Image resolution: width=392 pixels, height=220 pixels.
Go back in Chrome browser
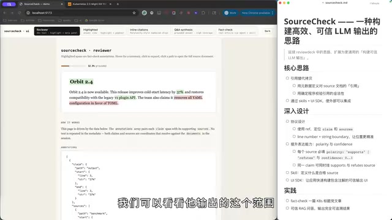point(5,13)
